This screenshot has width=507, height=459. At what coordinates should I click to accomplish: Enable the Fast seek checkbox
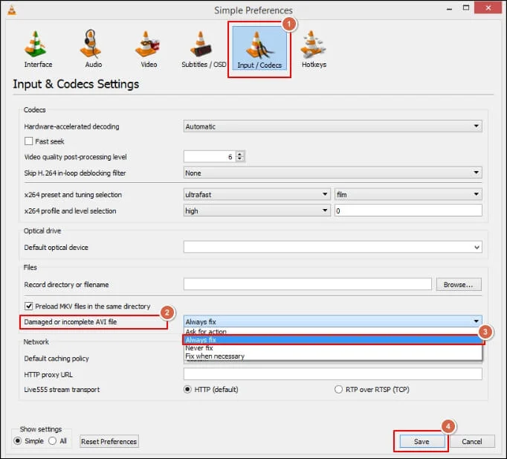(x=28, y=141)
